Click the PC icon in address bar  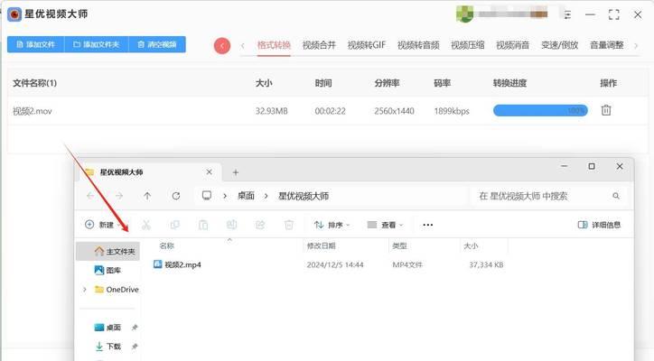207,196
